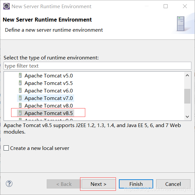The height and width of the screenshot is (195, 195).
Task: Click the scroll down arrow of runtime list
Action: tap(187, 117)
